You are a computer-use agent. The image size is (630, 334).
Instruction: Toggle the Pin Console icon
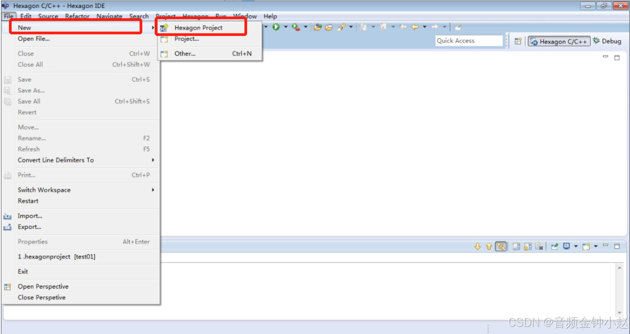[x=555, y=246]
